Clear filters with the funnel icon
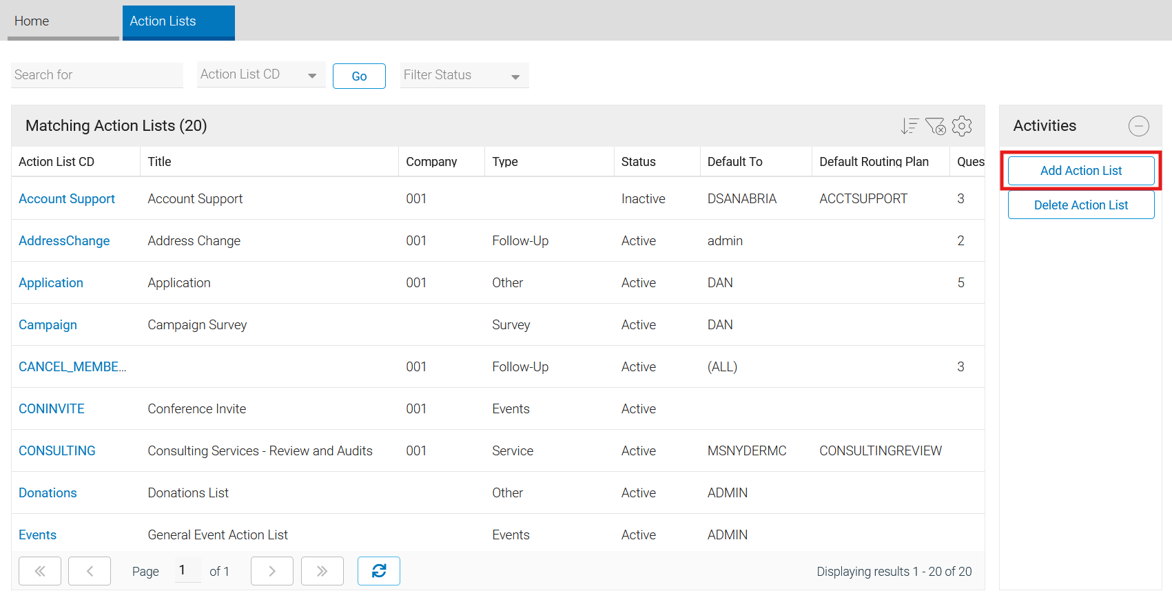Viewport: 1172px width, 602px height. point(936,126)
